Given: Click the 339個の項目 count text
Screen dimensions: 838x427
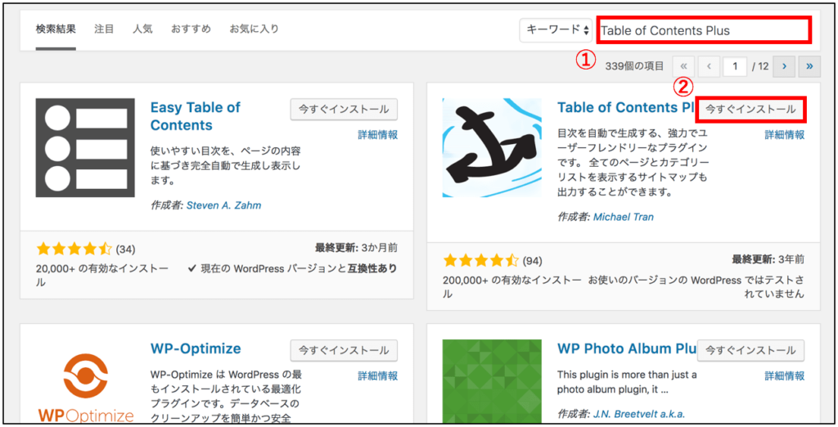Looking at the screenshot, I should point(634,66).
